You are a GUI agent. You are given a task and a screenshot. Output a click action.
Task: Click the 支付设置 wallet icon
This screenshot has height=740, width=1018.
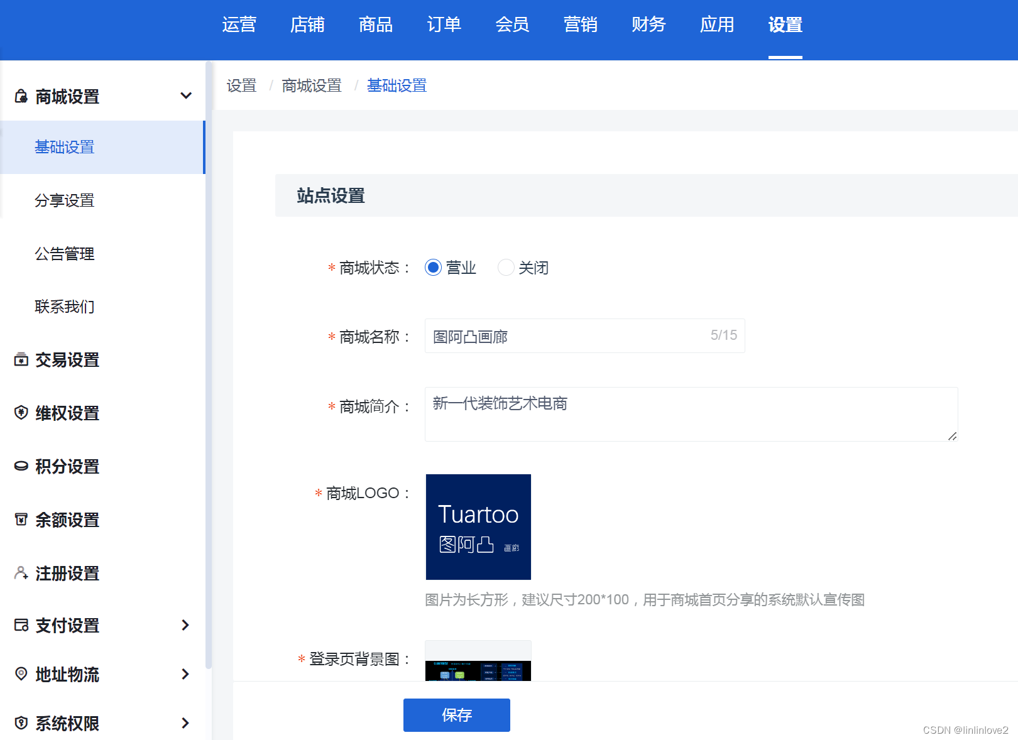21,625
